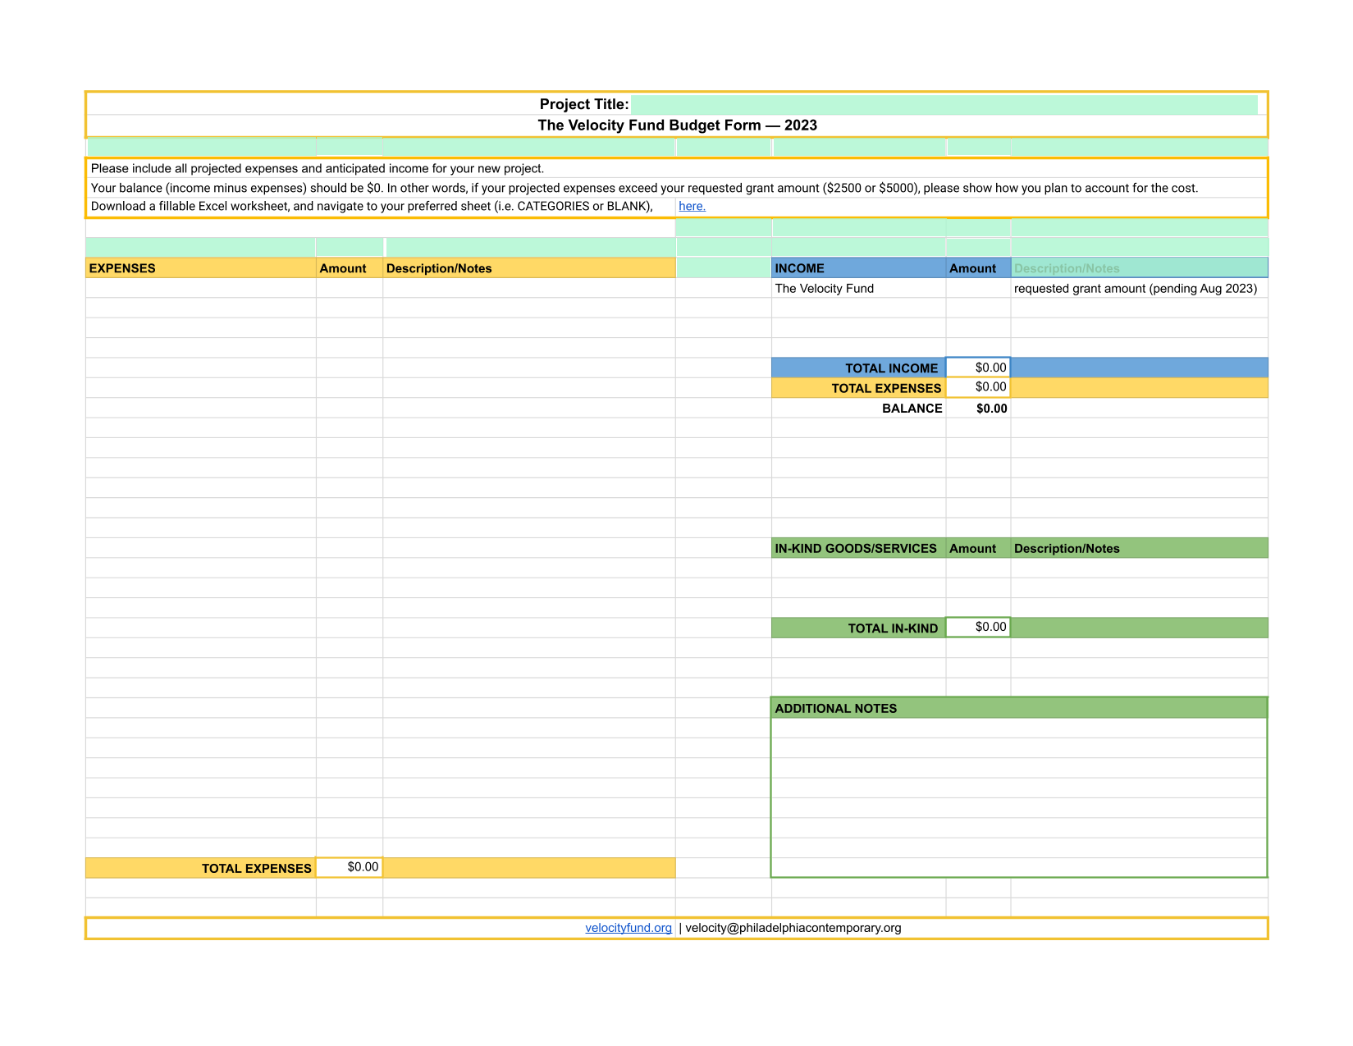Select the $0.00 cell beside right-side TOTAL EXPENSES
The image size is (1353, 1046).
(978, 387)
